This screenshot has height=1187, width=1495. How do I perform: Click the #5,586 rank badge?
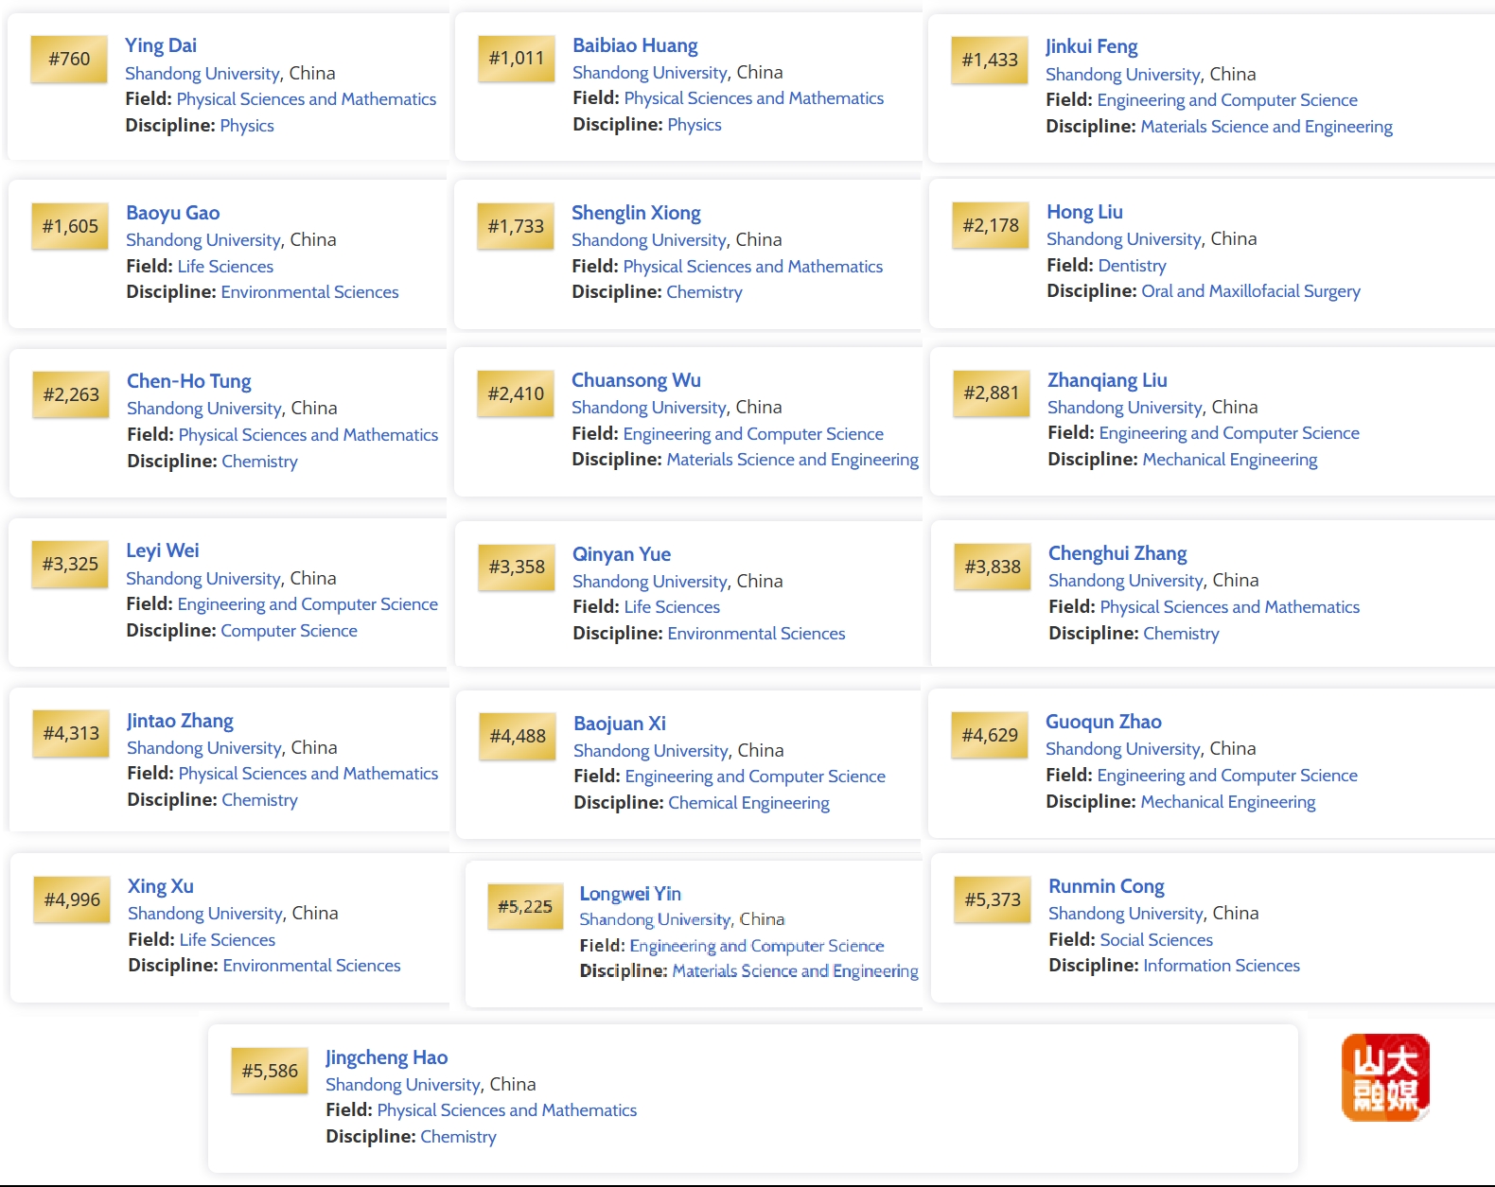(x=270, y=1071)
